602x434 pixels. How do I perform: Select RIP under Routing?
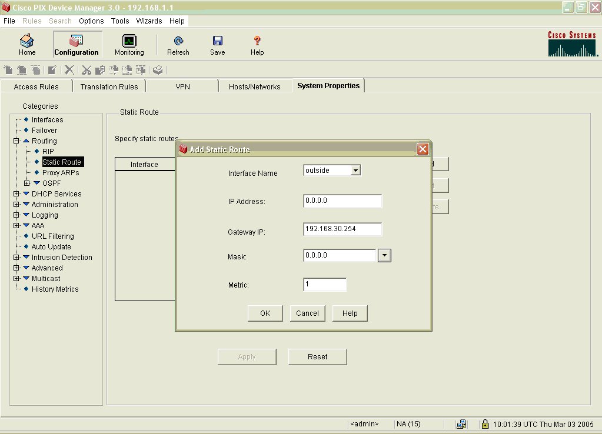point(48,152)
